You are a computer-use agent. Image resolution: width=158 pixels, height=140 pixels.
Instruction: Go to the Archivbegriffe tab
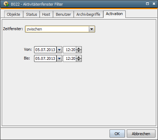(x=88, y=14)
